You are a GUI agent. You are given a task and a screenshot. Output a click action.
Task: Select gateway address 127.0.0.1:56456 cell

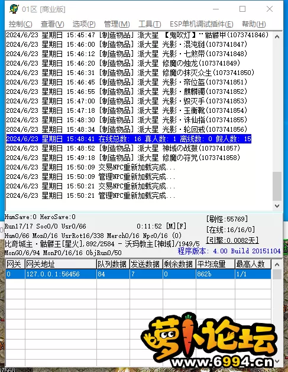(x=61, y=274)
